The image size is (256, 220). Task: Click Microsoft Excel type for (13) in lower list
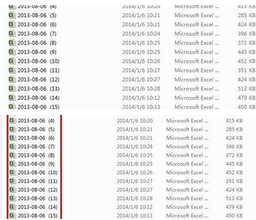tap(187, 198)
